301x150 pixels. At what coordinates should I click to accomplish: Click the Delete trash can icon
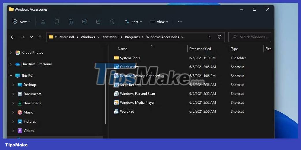point(112,22)
